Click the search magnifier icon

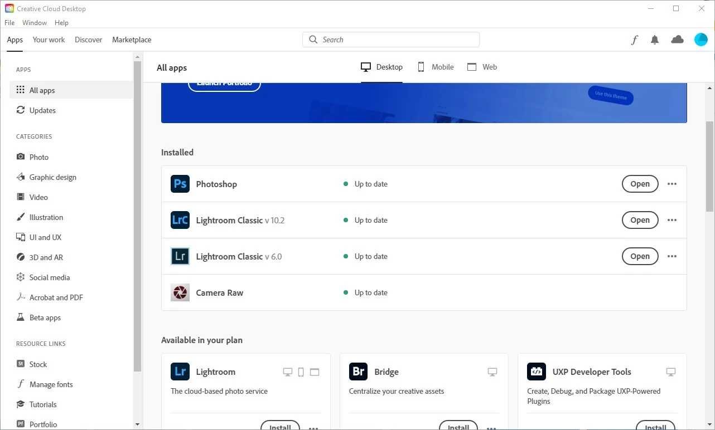click(313, 40)
